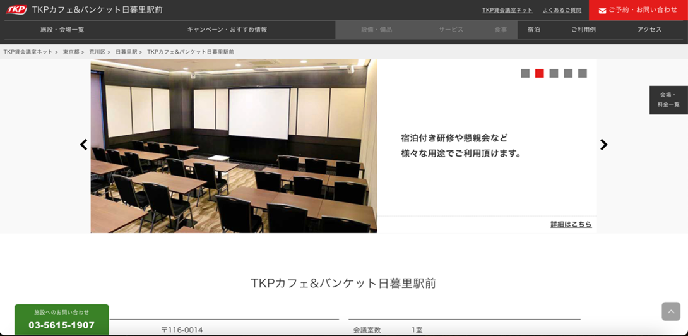Click the scroll-to-top arrow button

coord(671,311)
